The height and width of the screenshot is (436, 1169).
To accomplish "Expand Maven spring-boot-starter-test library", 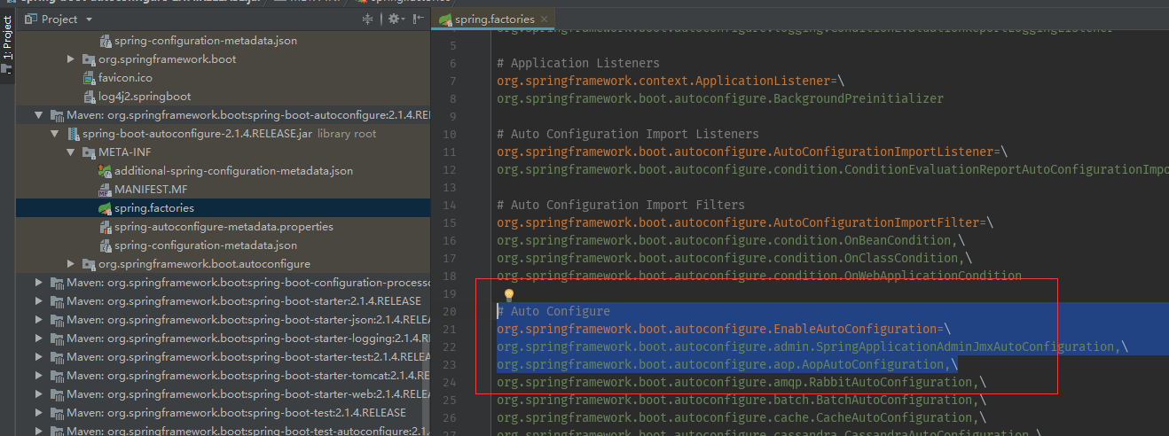I will (x=39, y=357).
